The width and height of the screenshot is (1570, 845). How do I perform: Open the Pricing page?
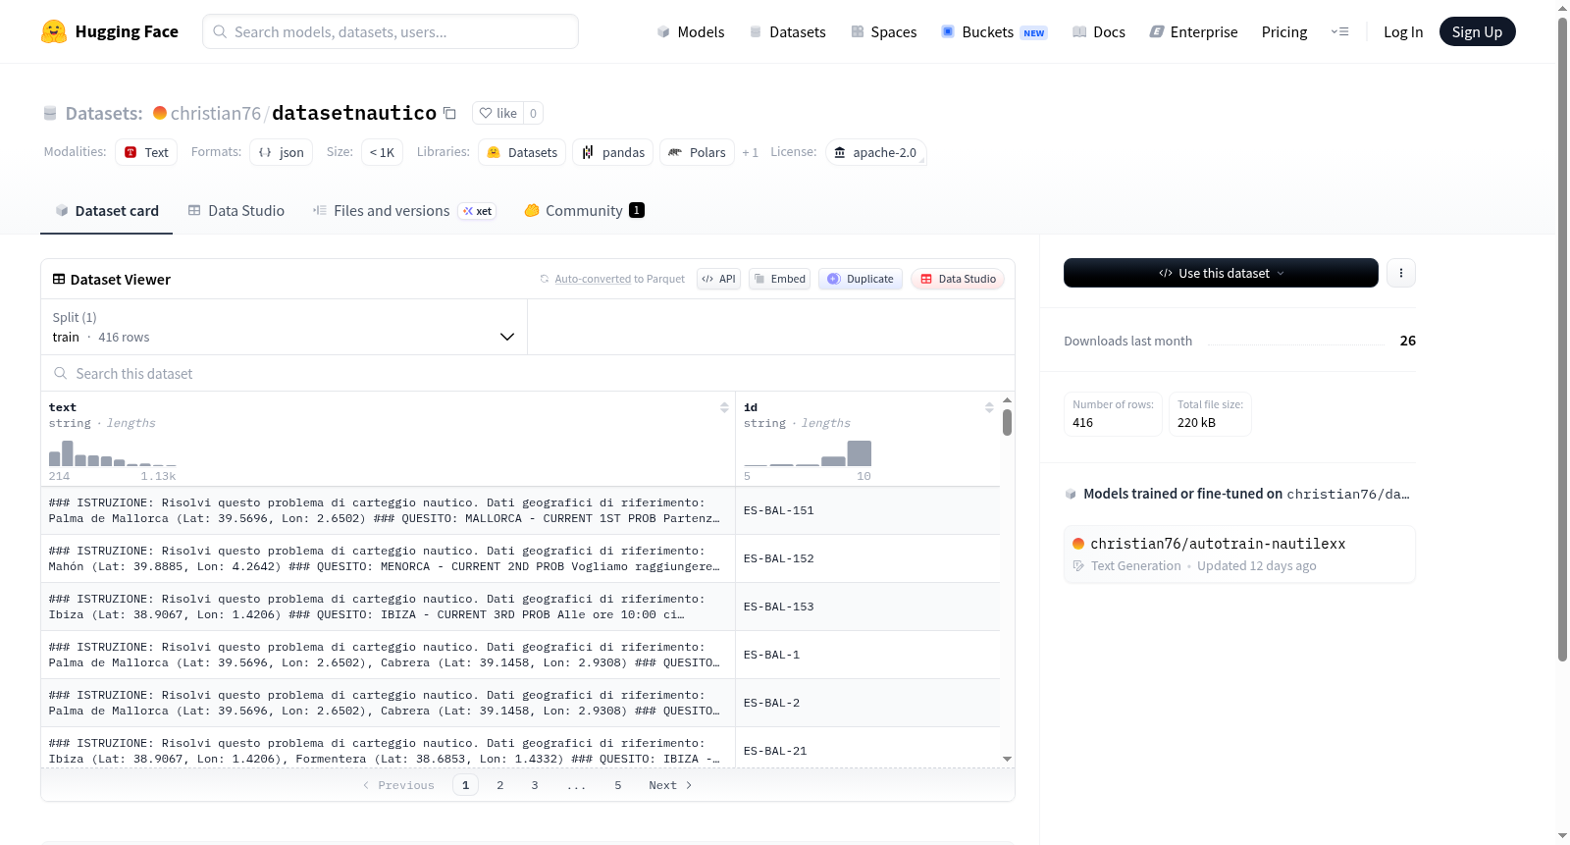tap(1284, 31)
